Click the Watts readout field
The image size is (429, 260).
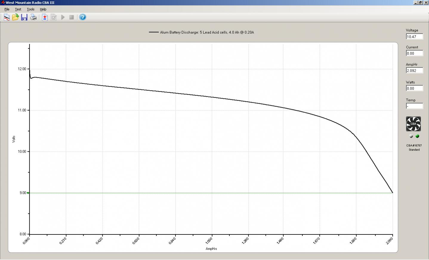tap(414, 88)
